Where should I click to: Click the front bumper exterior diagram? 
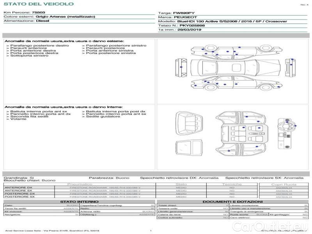coord(290,67)
